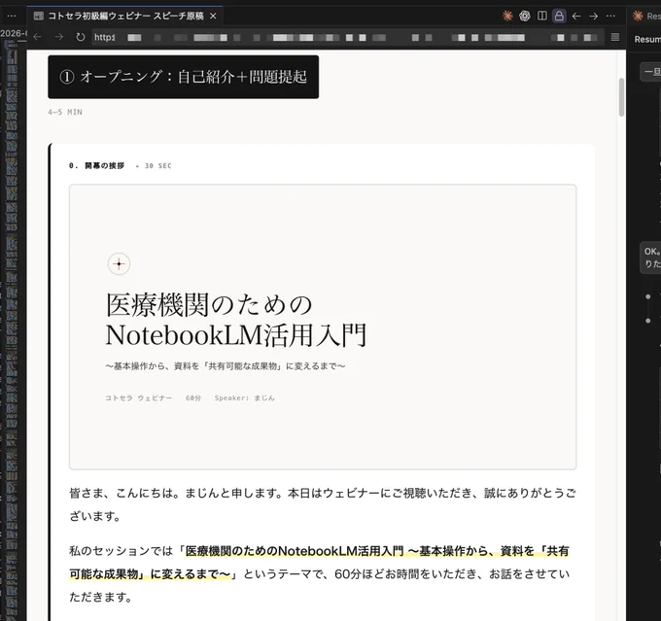Click the ChatGPT logo icon in the tab bar
661x621 pixels.
pos(524,16)
